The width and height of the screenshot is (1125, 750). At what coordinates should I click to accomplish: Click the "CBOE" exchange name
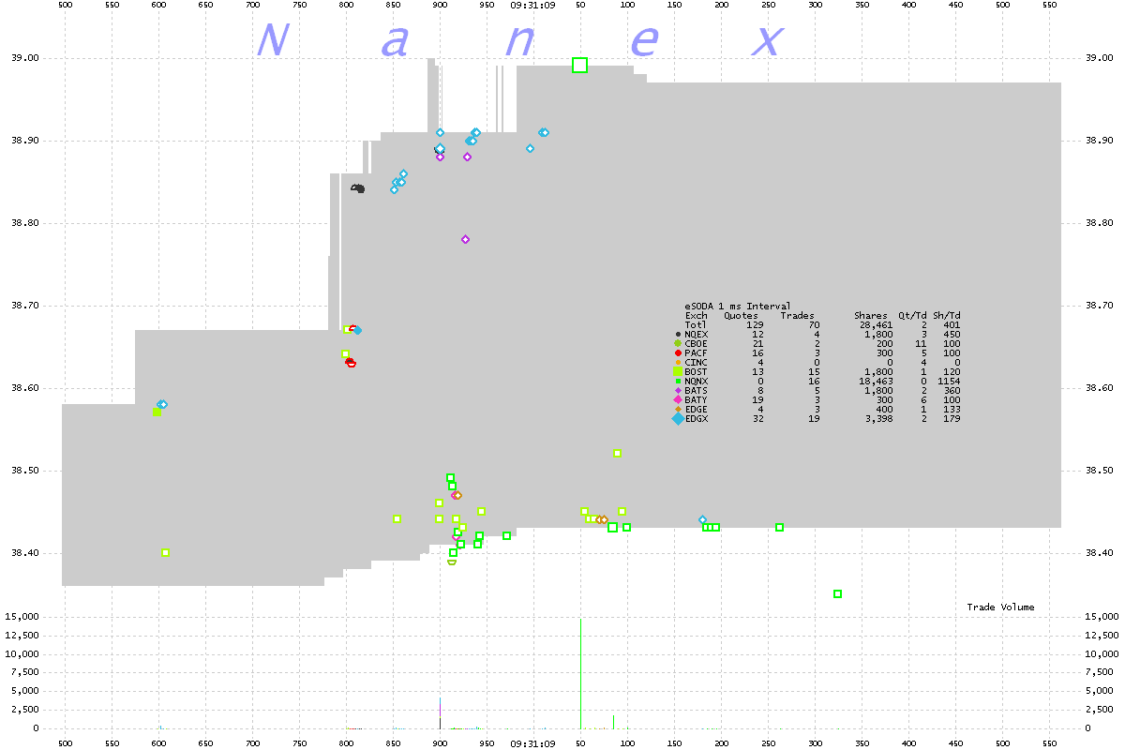[697, 343]
